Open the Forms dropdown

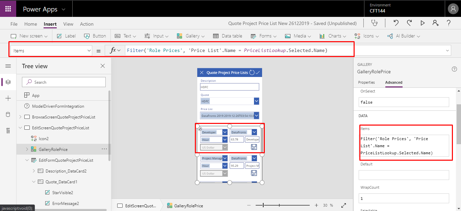pos(263,36)
